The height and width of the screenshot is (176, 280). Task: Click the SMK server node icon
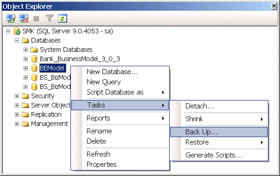point(17,31)
